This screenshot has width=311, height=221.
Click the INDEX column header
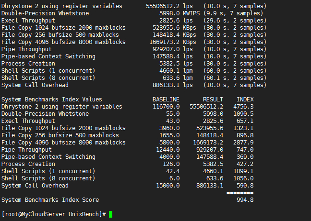tap(245, 99)
